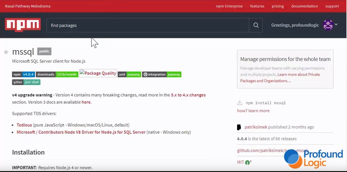This screenshot has height=172, width=347.
Task: Click 'Microsoft SQL Server client for Node.js' description
Action: [x=49, y=61]
